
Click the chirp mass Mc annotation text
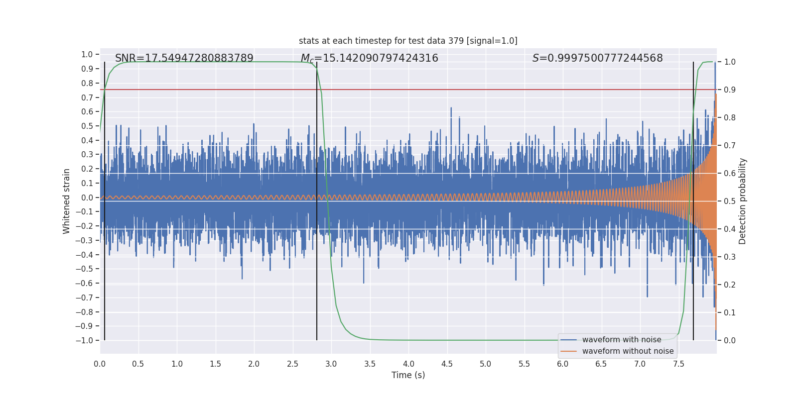(x=370, y=58)
